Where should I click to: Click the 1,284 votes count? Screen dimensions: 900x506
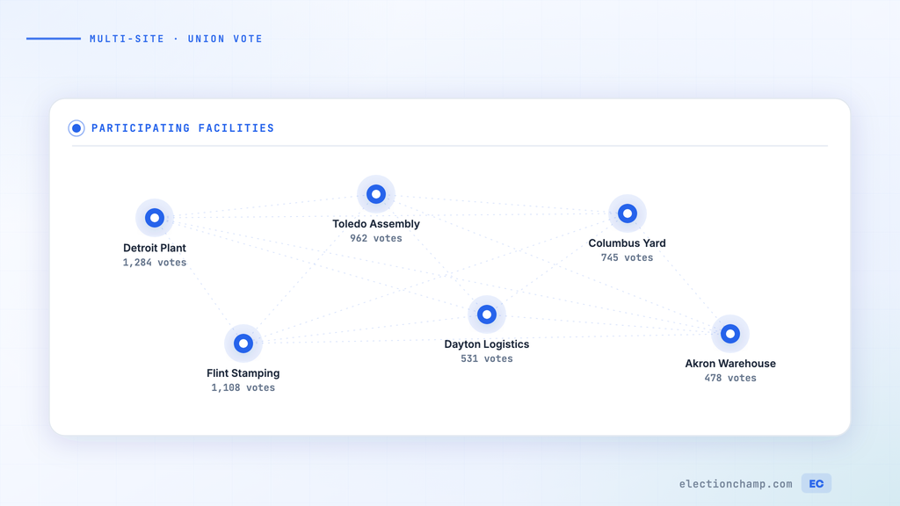[x=155, y=263]
